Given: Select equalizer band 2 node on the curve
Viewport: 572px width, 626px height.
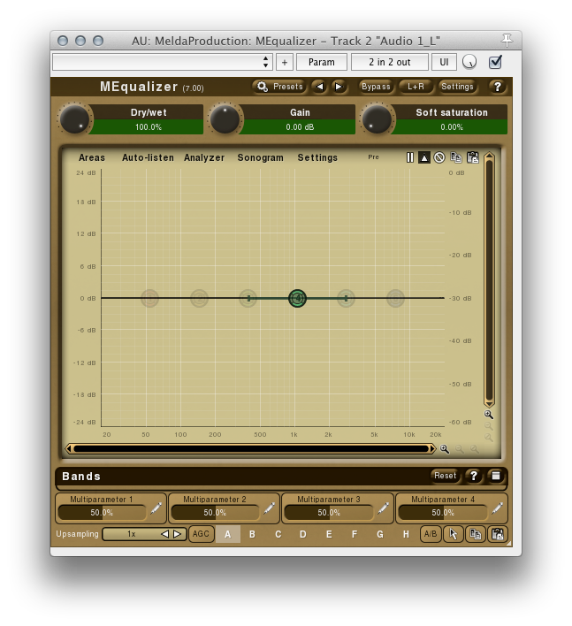Looking at the screenshot, I should tap(199, 298).
